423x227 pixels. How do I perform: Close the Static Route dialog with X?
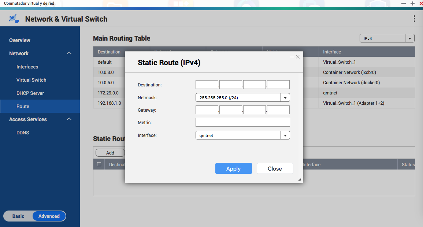coord(298,57)
